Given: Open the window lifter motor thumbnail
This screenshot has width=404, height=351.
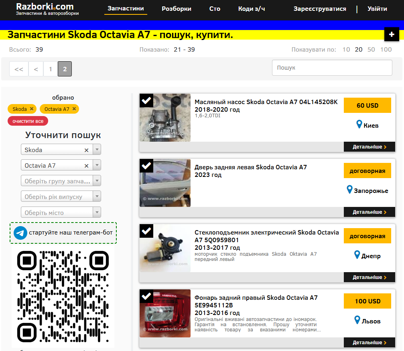Looking at the screenshot, I should pyautogui.click(x=165, y=248).
